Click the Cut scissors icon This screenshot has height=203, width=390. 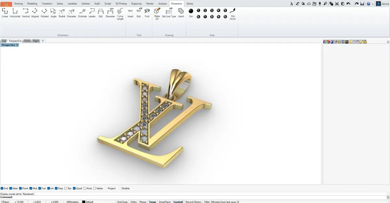337,4
